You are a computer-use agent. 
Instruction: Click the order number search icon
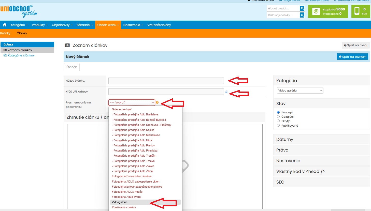302,15
